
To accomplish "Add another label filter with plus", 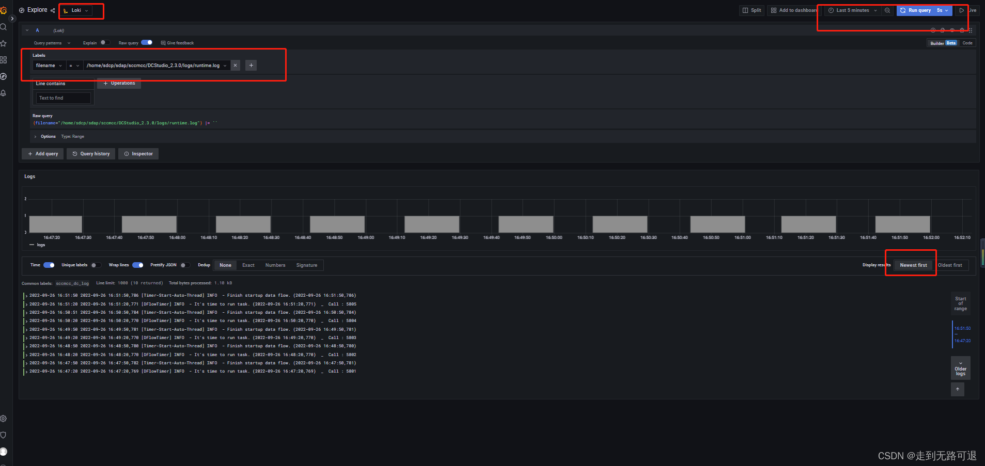I will (x=251, y=66).
